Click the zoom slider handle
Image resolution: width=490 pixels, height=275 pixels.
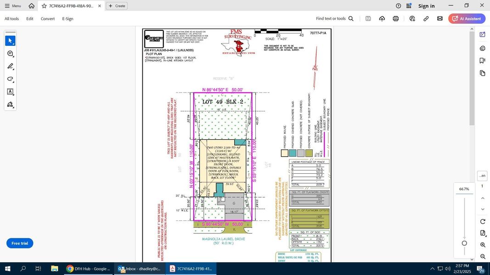coord(464,243)
